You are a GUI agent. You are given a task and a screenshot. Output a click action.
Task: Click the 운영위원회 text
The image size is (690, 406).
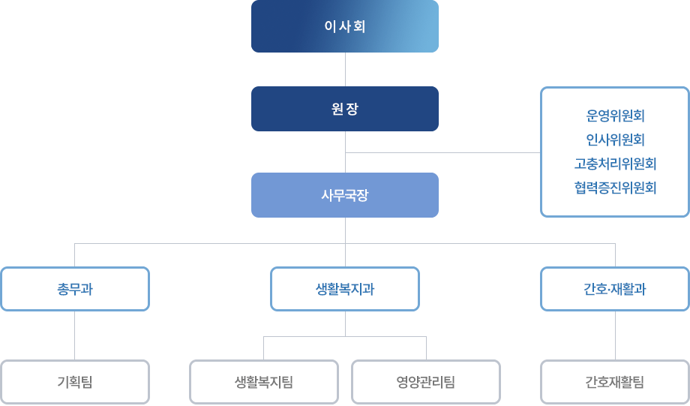[615, 116]
